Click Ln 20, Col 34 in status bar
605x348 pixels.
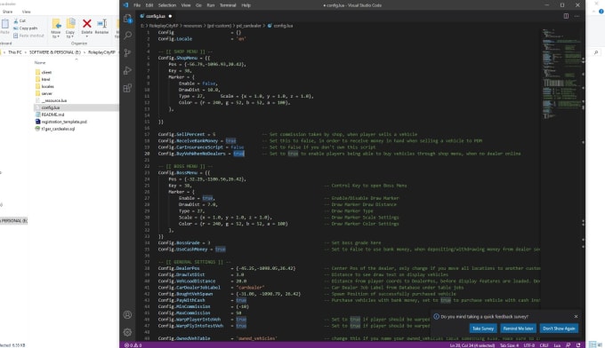click(472, 345)
